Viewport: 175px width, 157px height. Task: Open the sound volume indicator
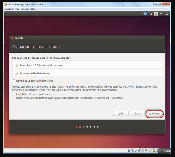pyautogui.click(x=161, y=14)
